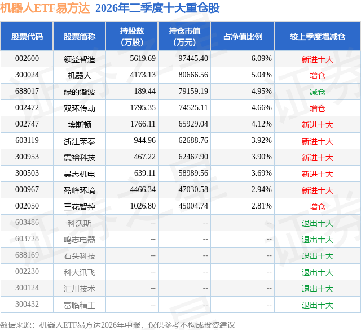Click the 占净值比例 column header
Screen dimensions: 361x330
[x=243, y=36]
